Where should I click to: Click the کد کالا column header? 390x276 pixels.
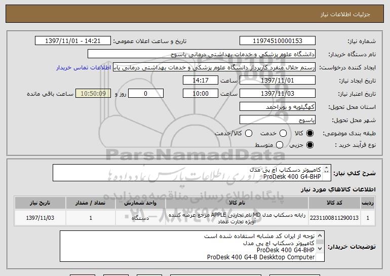(334, 203)
